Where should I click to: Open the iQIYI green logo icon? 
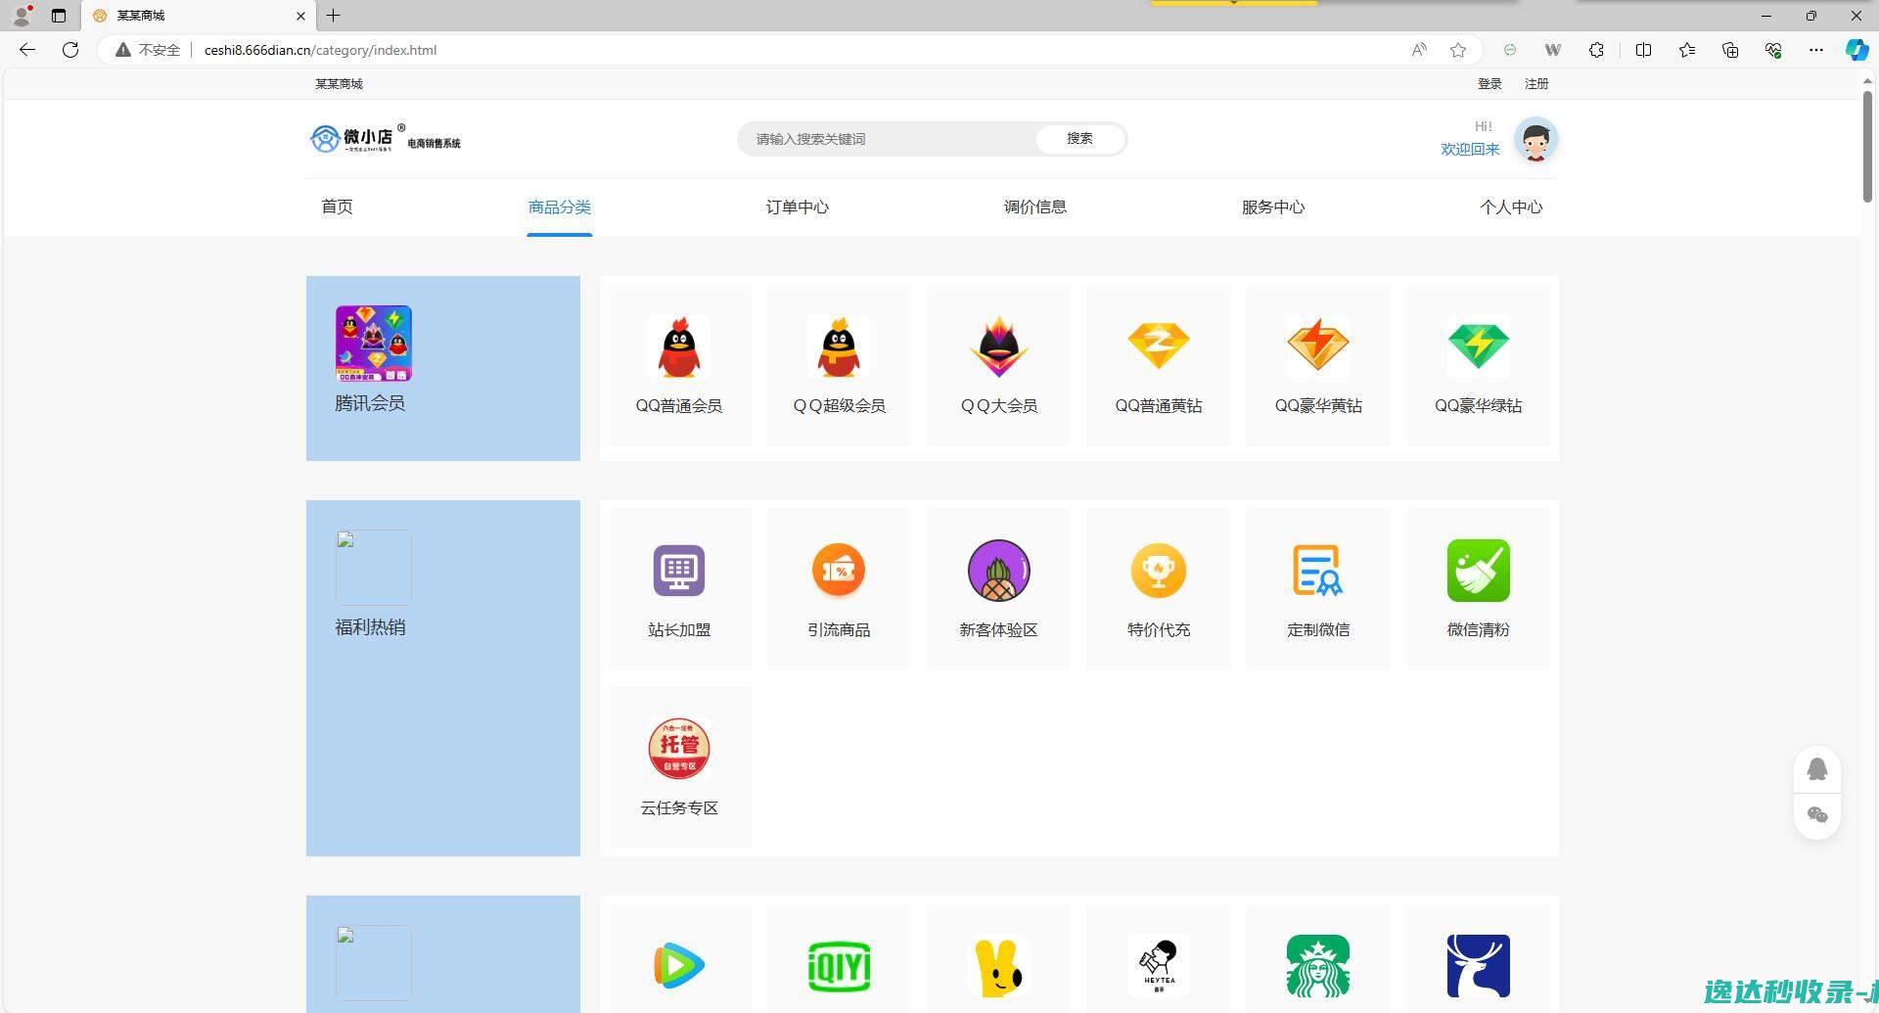(x=839, y=966)
